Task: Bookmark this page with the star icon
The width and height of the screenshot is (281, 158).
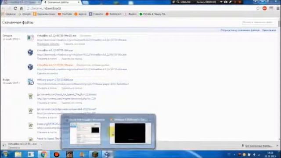Action: pos(258,8)
